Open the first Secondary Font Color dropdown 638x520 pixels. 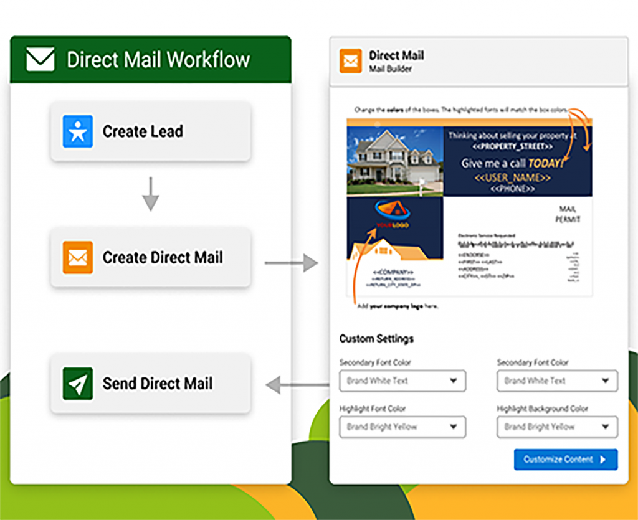(402, 381)
